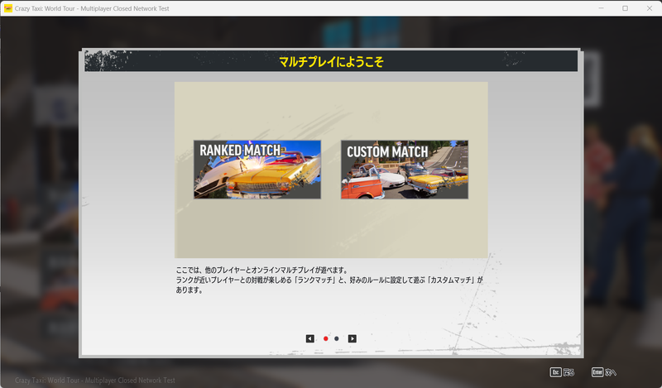662x388 pixels.
Task: Jump to the second gray page dot
Action: 337,338
